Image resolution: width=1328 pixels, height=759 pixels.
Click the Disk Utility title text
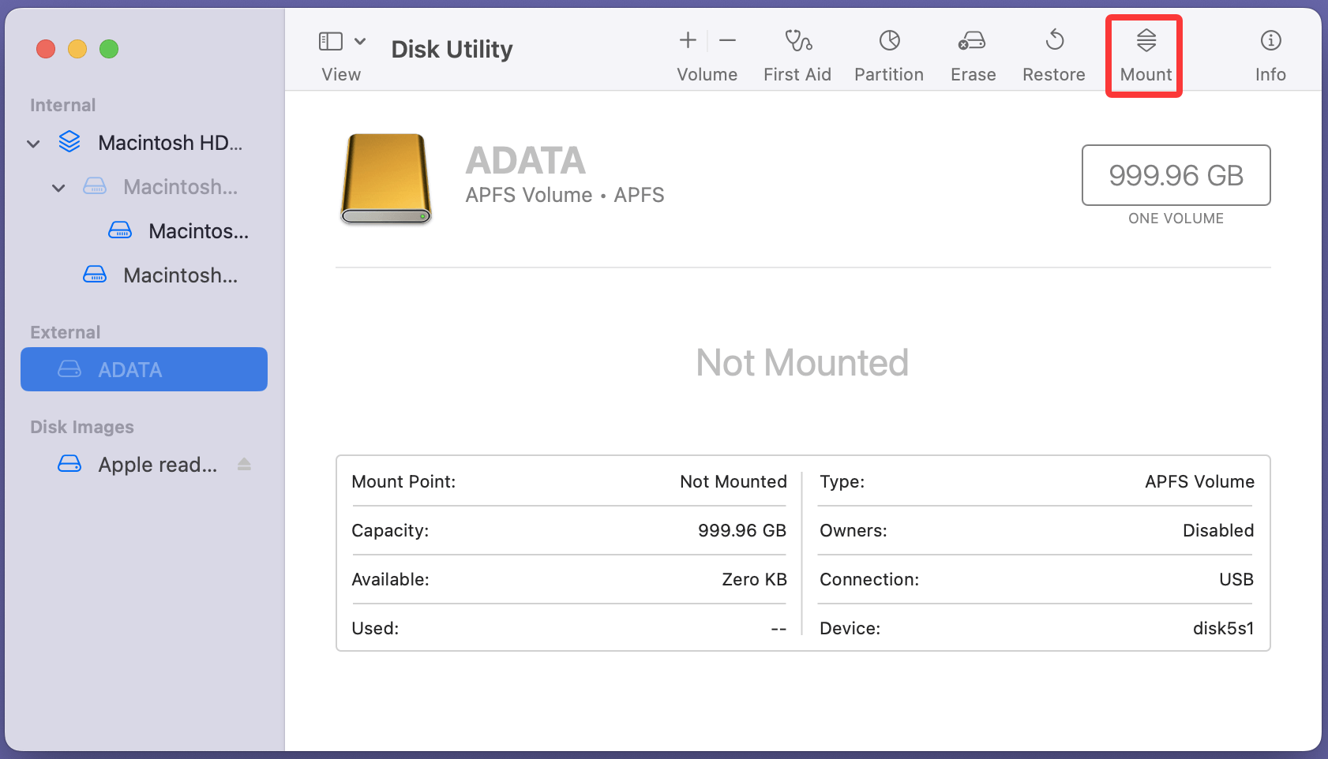coord(452,49)
